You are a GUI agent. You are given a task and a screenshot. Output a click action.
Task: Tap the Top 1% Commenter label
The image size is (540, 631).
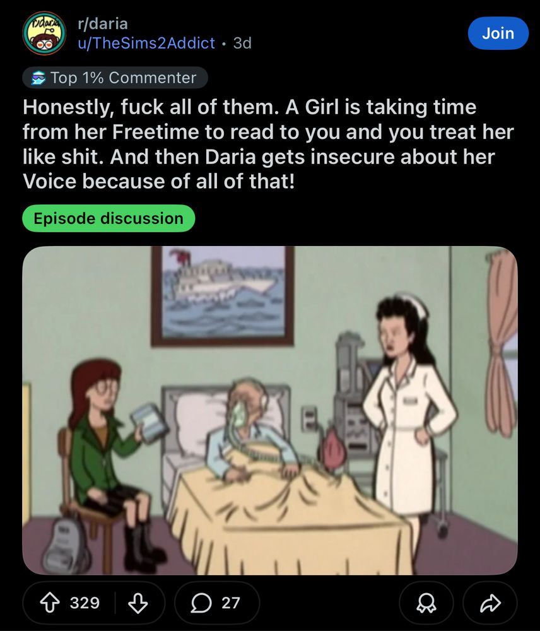tap(123, 78)
